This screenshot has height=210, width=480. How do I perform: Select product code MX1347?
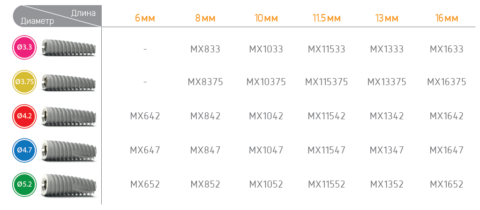(x=387, y=150)
